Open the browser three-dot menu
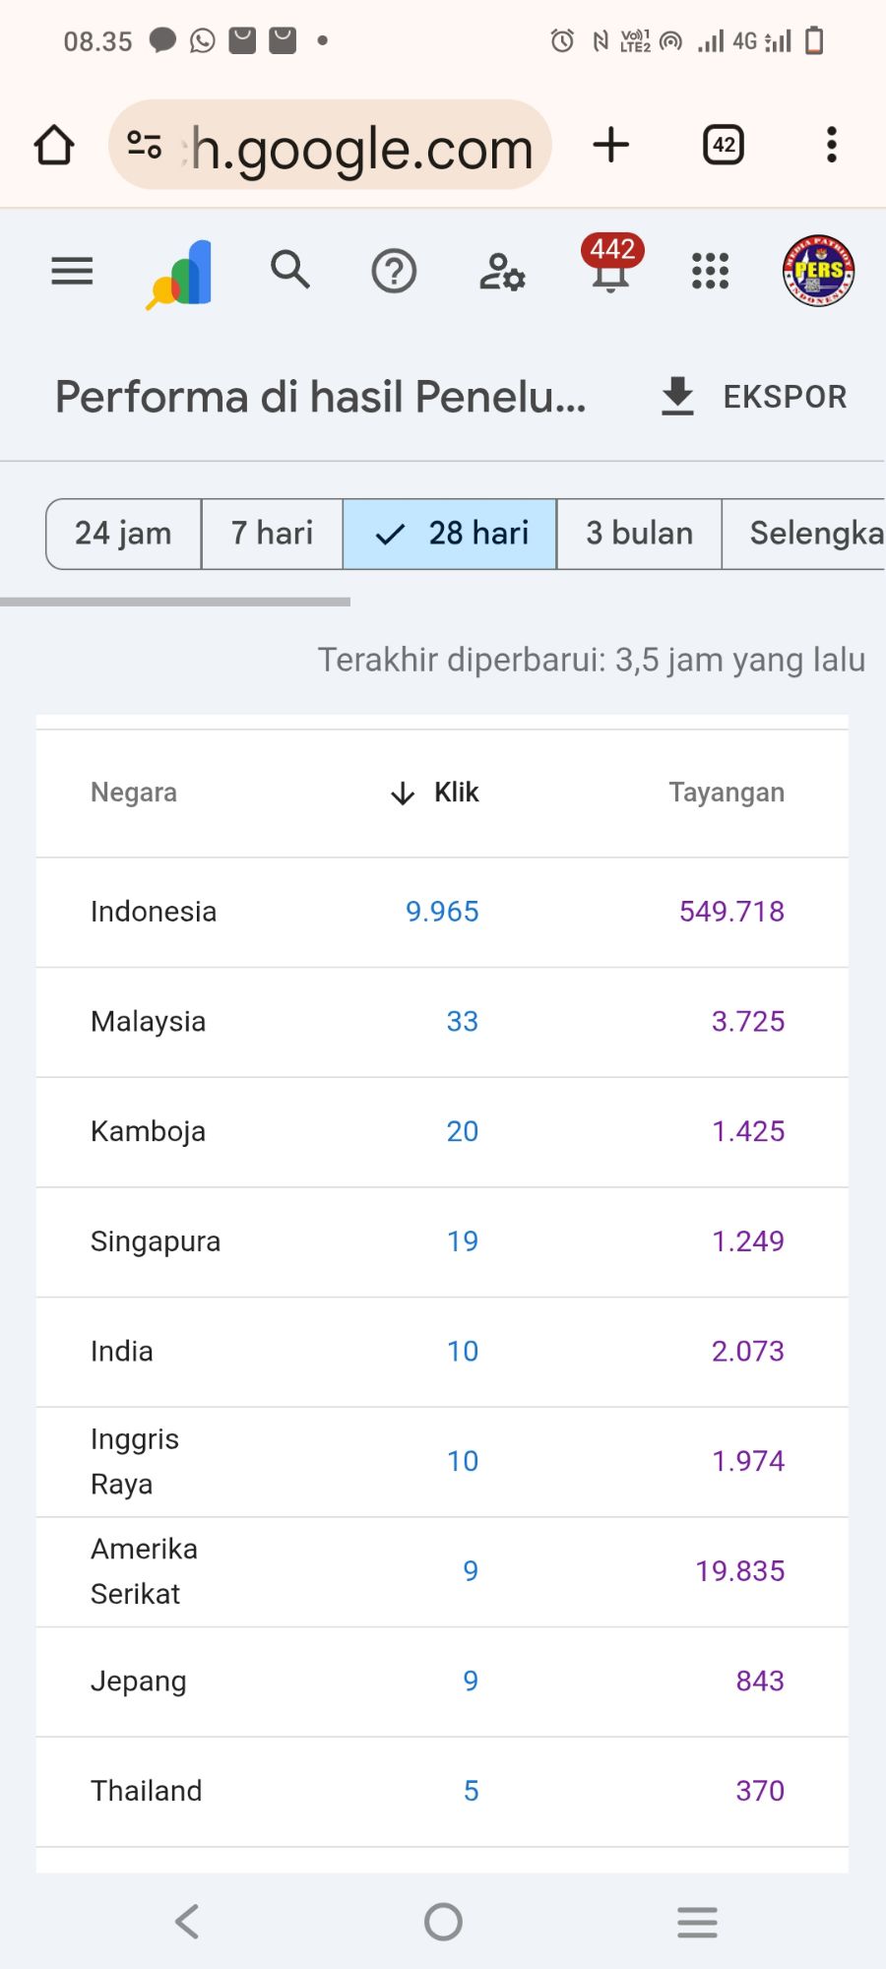 point(832,145)
